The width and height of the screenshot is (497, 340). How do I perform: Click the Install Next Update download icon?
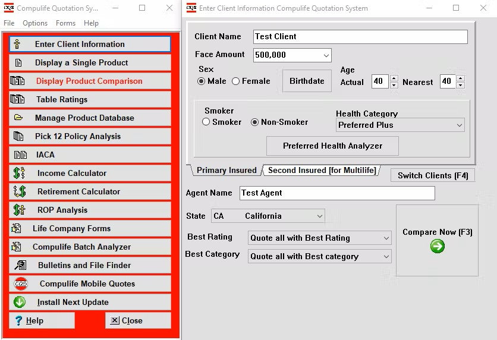[20, 302]
